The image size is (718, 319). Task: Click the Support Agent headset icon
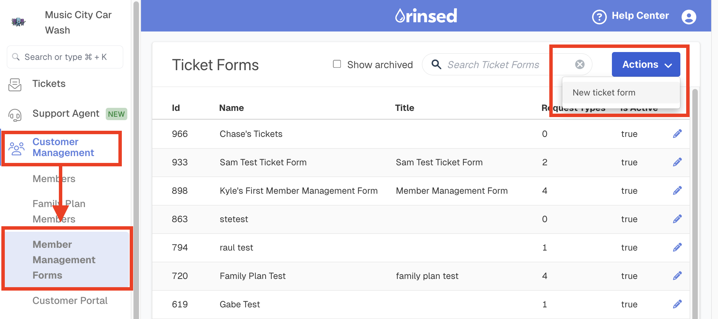15,115
